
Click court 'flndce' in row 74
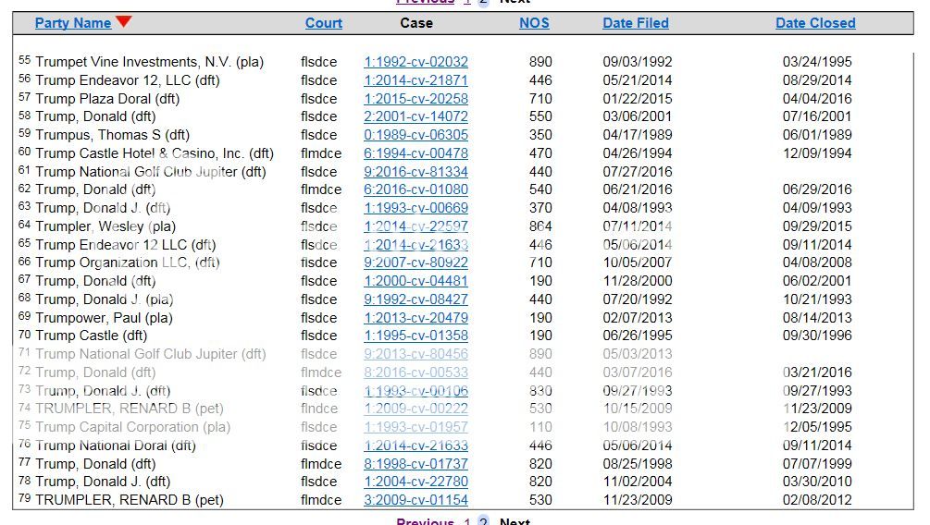319,408
